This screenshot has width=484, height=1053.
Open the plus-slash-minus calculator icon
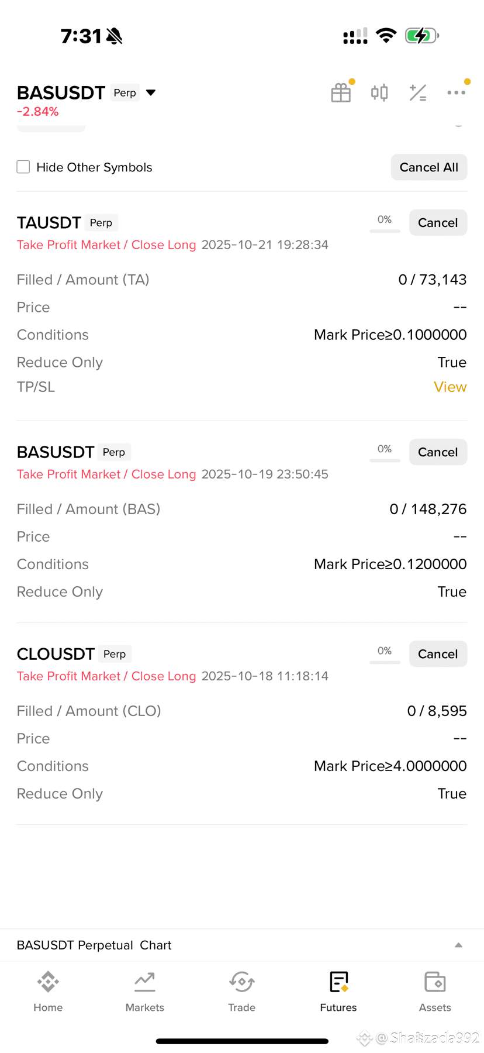pyautogui.click(x=418, y=92)
